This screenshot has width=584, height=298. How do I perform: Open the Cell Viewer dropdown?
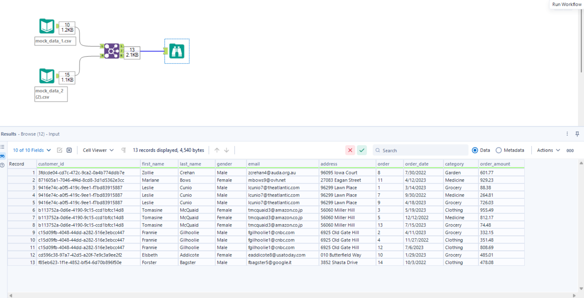coord(98,150)
